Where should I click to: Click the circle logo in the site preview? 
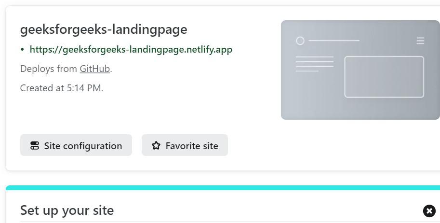pyautogui.click(x=300, y=41)
